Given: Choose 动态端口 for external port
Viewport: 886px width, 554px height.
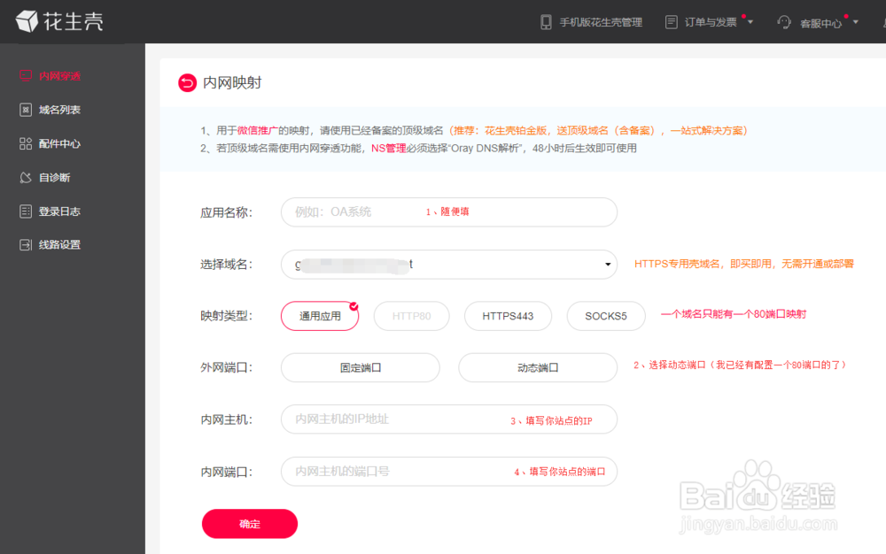Looking at the screenshot, I should coord(538,368).
